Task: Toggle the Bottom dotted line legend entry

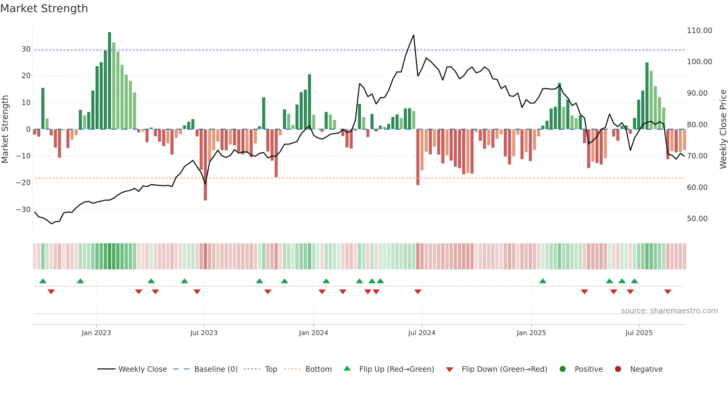Action: point(308,369)
